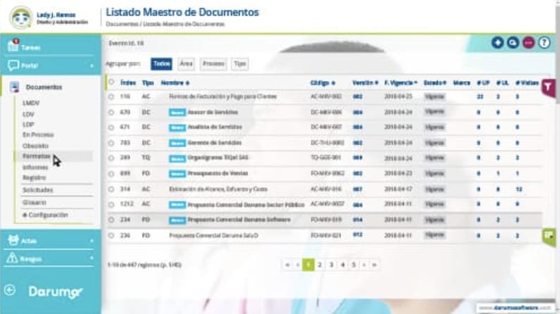Click the badge before Presupuesto de Ventas
Viewport: 560px width, 314px height.
click(x=177, y=174)
